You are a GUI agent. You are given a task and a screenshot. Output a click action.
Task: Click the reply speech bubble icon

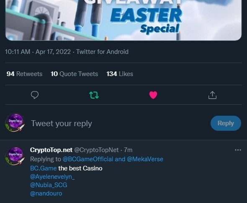pos(35,95)
